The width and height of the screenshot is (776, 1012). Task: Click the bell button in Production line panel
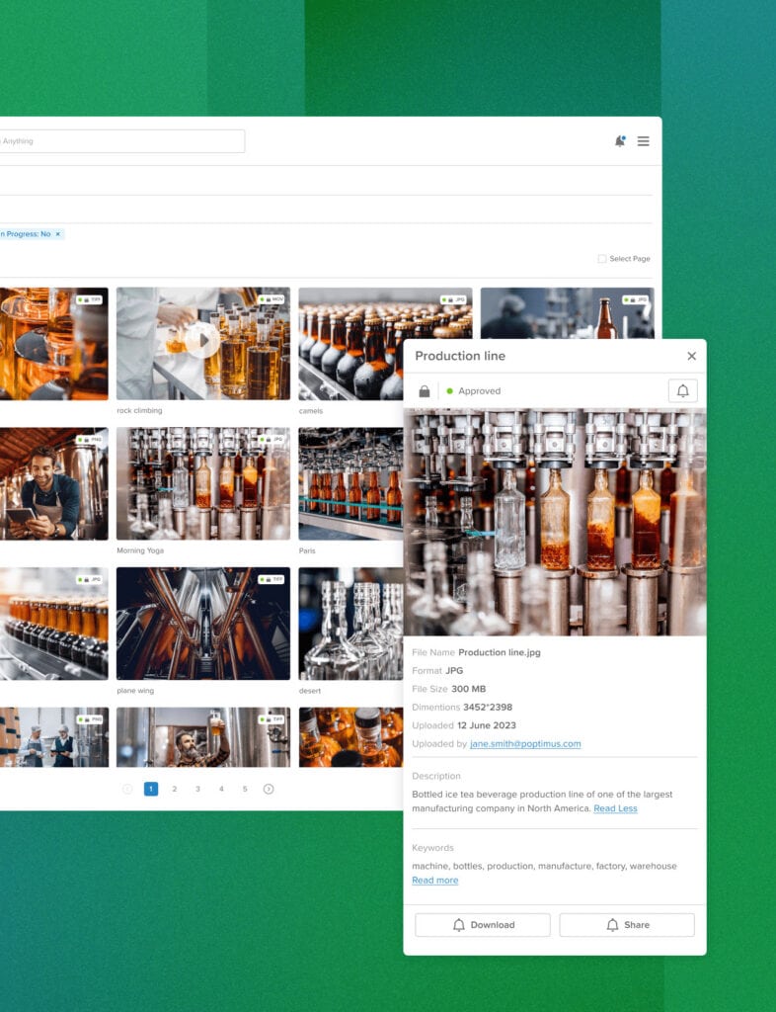(682, 390)
